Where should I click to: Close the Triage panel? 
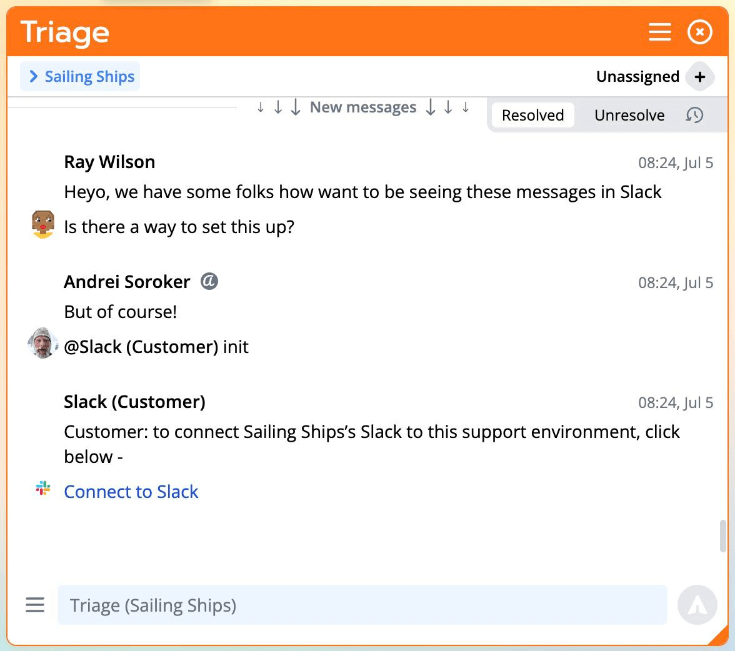point(700,32)
